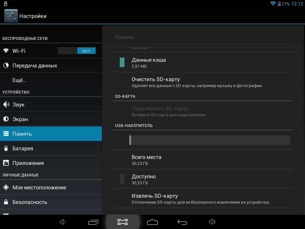
Task: Select the Память storage icon
Action: (6, 134)
